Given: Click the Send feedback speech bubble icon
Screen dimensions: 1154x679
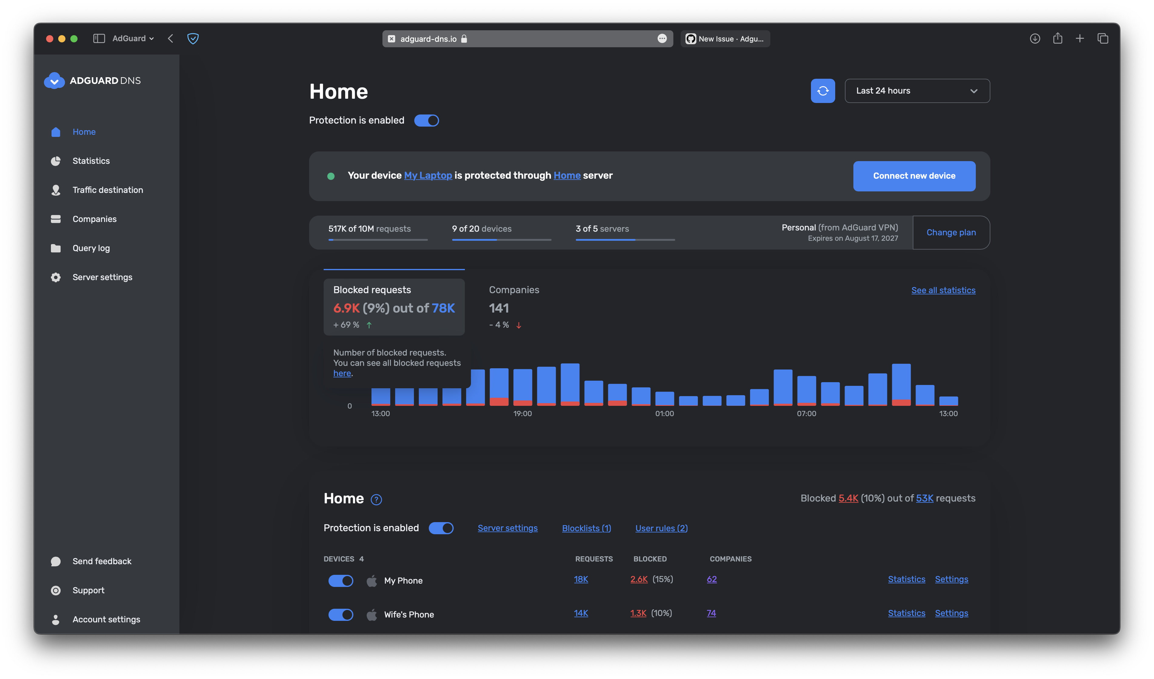Looking at the screenshot, I should click(x=56, y=561).
